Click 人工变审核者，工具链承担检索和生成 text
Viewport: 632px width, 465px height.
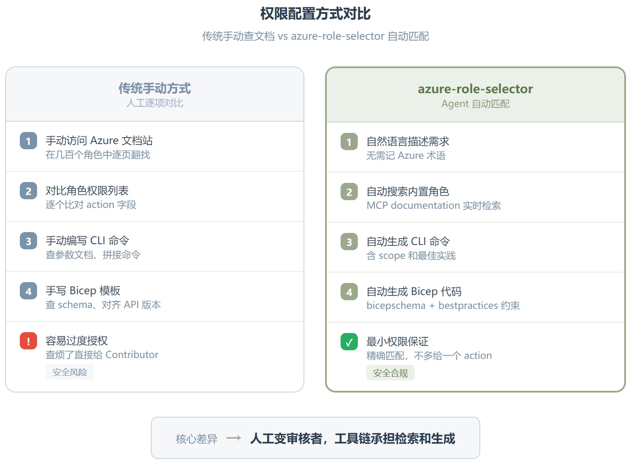point(353,439)
